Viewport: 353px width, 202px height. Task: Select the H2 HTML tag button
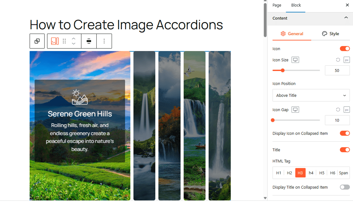coord(289,173)
